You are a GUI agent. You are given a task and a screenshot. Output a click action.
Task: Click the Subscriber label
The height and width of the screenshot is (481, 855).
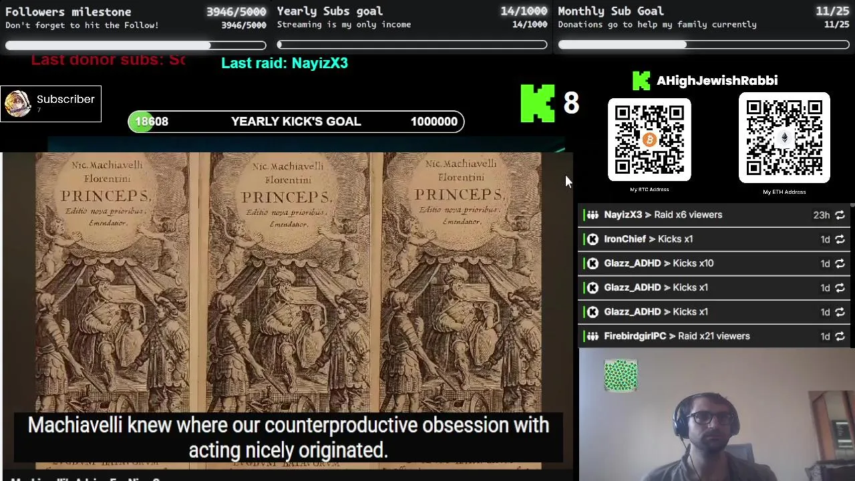tap(65, 99)
